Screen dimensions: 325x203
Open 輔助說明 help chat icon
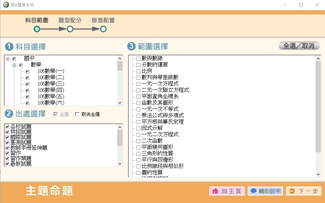253,191
